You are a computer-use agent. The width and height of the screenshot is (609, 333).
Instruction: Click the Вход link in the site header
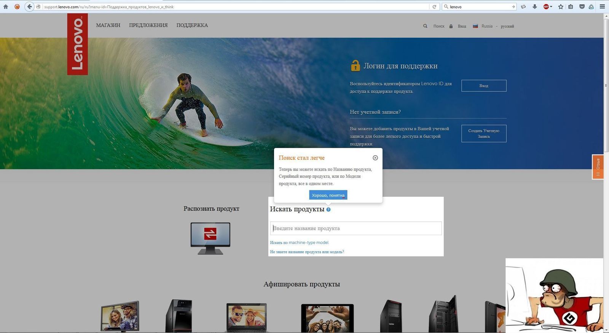(462, 26)
